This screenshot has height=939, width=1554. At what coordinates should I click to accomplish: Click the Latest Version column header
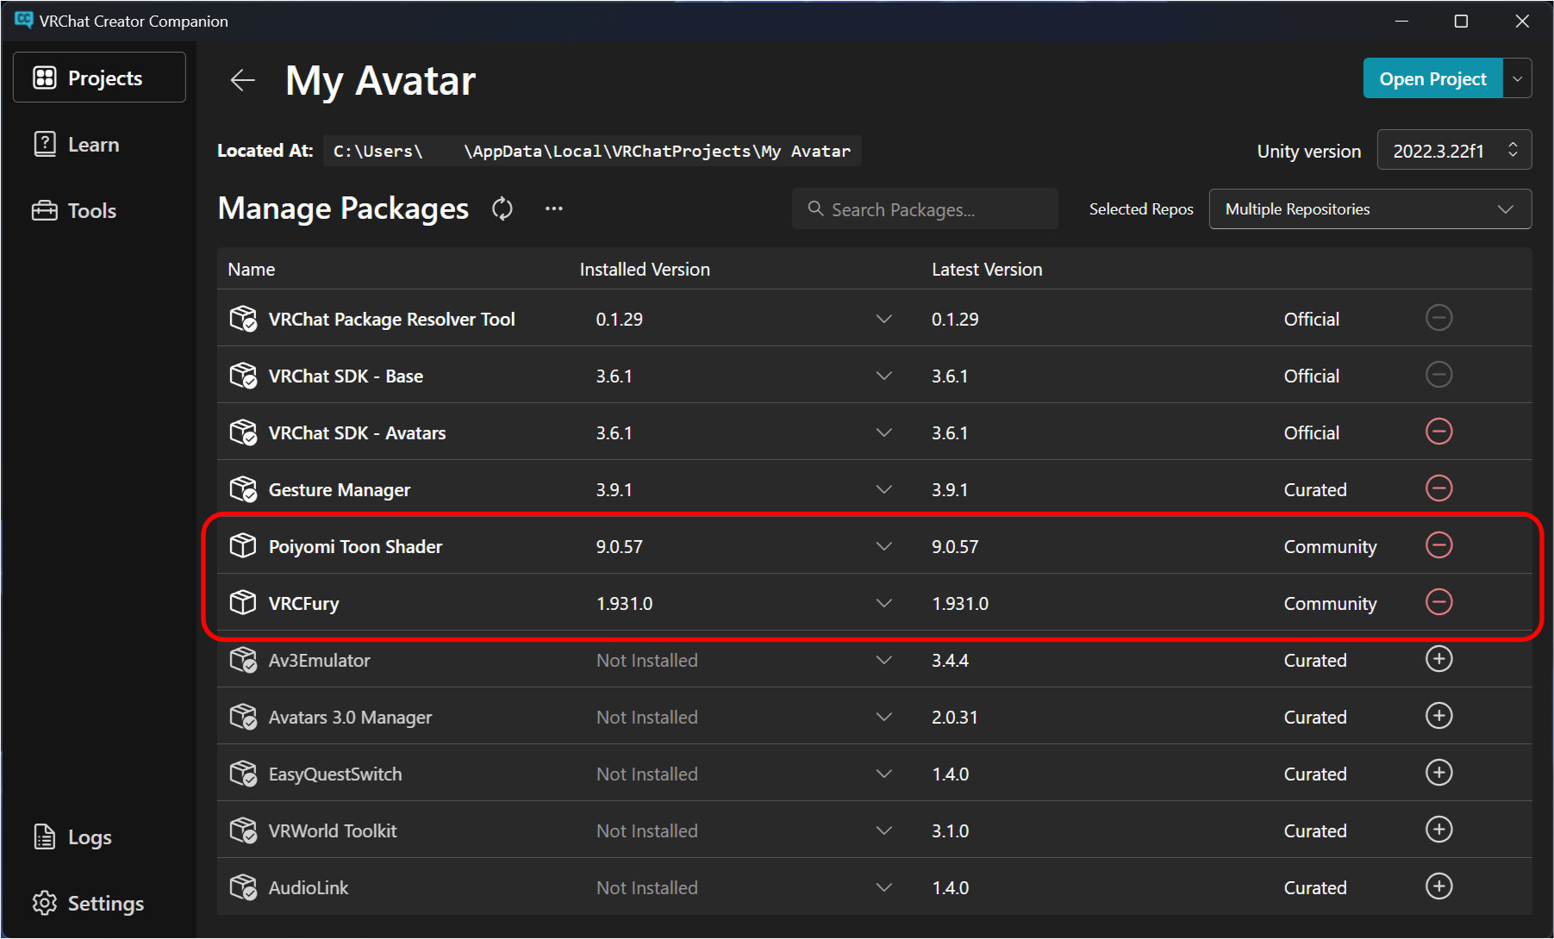987,269
